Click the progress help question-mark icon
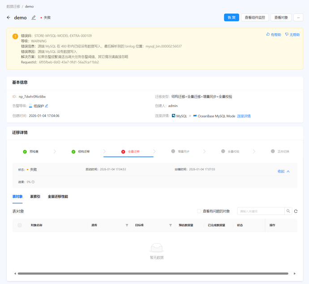The height and width of the screenshot is (284, 309). [x=33, y=182]
